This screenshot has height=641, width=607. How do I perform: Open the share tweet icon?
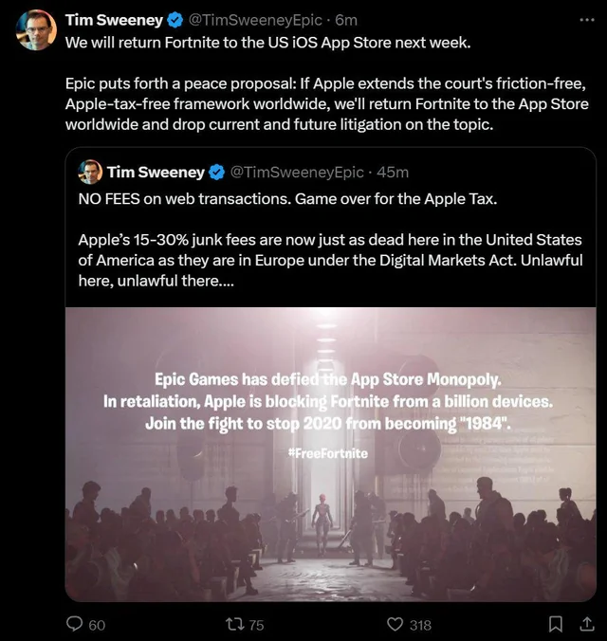coord(587,624)
